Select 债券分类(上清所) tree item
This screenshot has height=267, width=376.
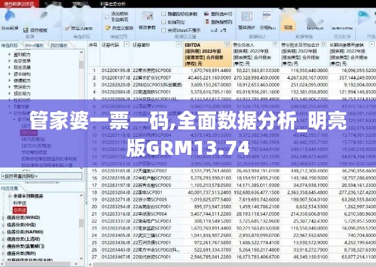tap(23, 239)
